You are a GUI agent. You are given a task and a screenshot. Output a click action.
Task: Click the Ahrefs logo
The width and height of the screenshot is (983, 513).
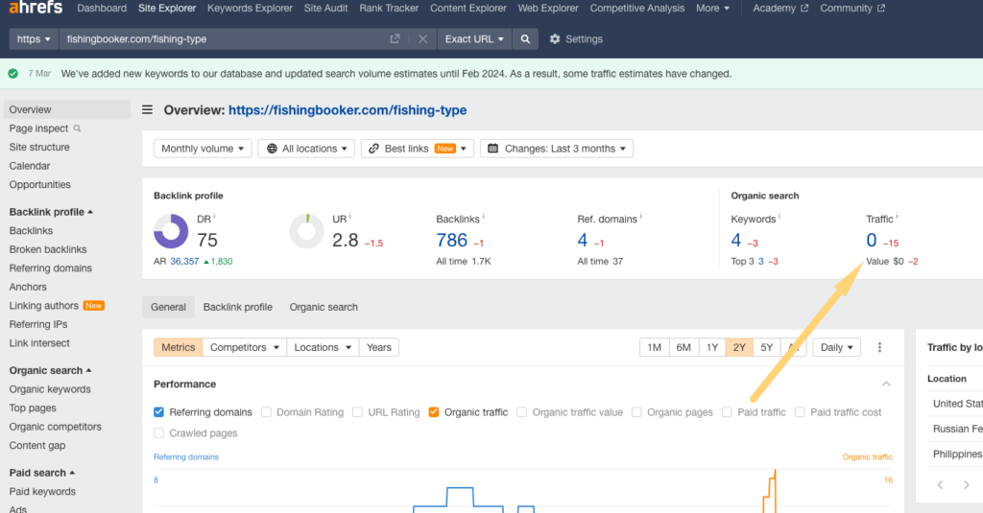pyautogui.click(x=36, y=7)
